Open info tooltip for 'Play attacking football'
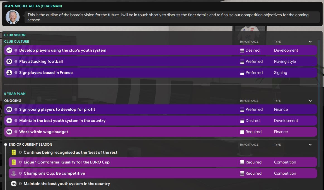 [x=16, y=62]
